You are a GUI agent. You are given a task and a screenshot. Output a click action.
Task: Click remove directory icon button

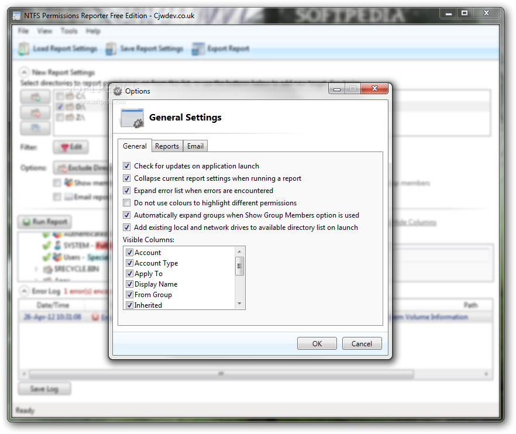click(x=36, y=113)
